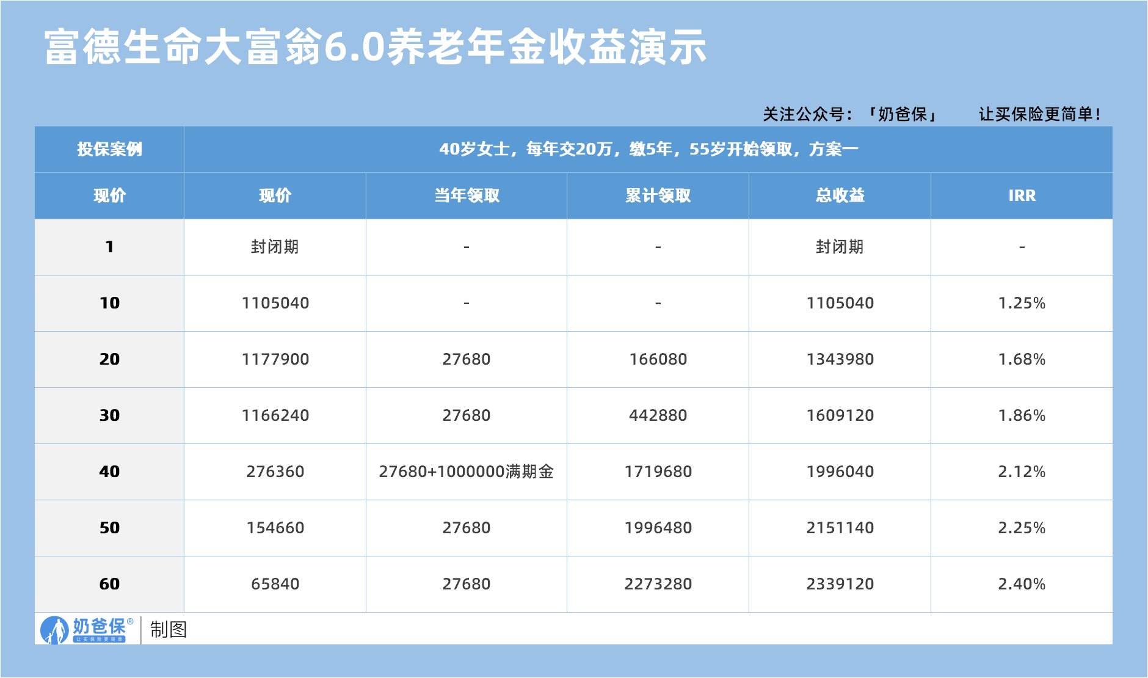Select the 投保案例 header cell
Image resolution: width=1148 pixels, height=678 pixels.
click(x=109, y=150)
